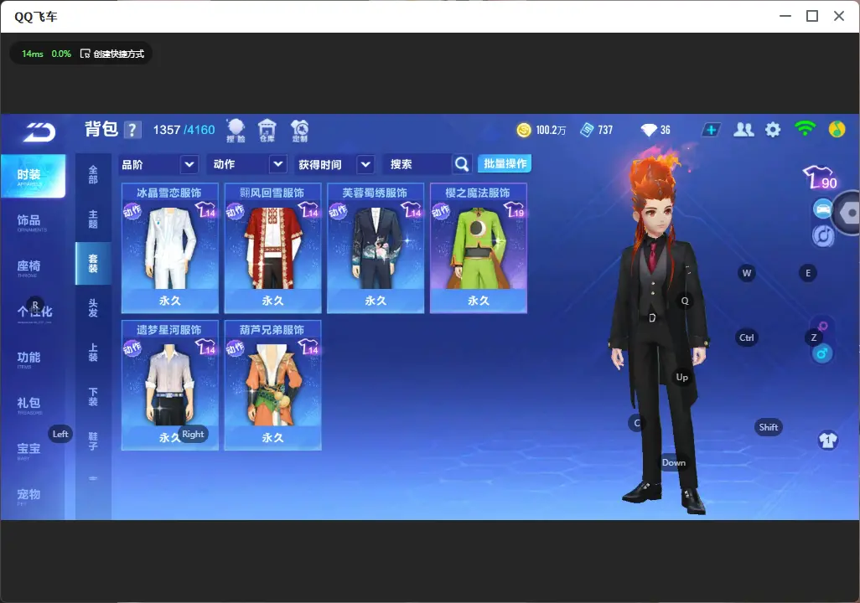This screenshot has width=860, height=603.
Task: Click the 创建快捷方式 shortcut button
Action: pos(112,54)
